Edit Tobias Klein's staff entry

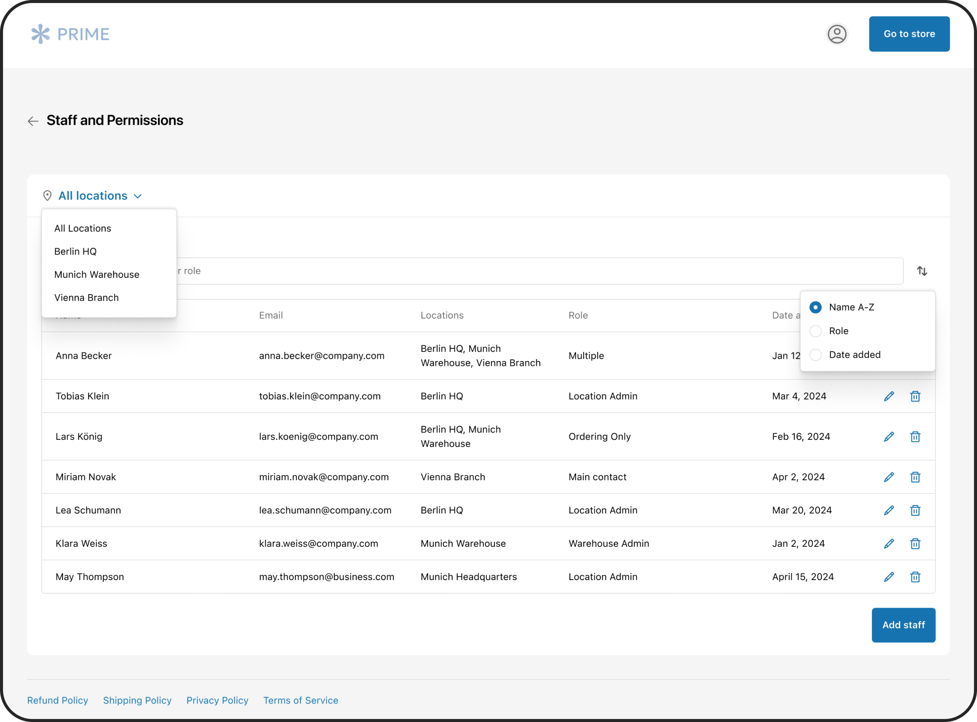tap(889, 396)
